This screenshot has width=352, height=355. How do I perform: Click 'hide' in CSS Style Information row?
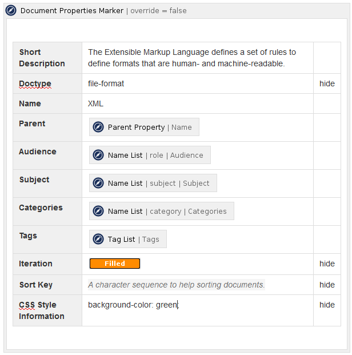point(327,305)
